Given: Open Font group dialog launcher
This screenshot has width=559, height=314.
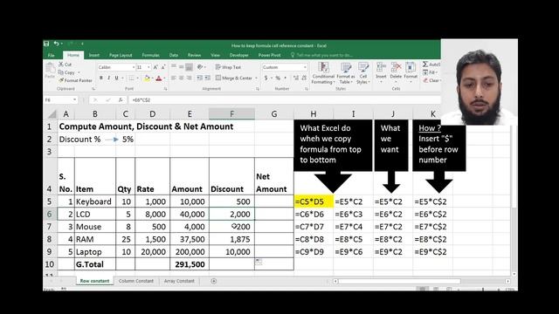Looking at the screenshot, I should click(x=165, y=89).
